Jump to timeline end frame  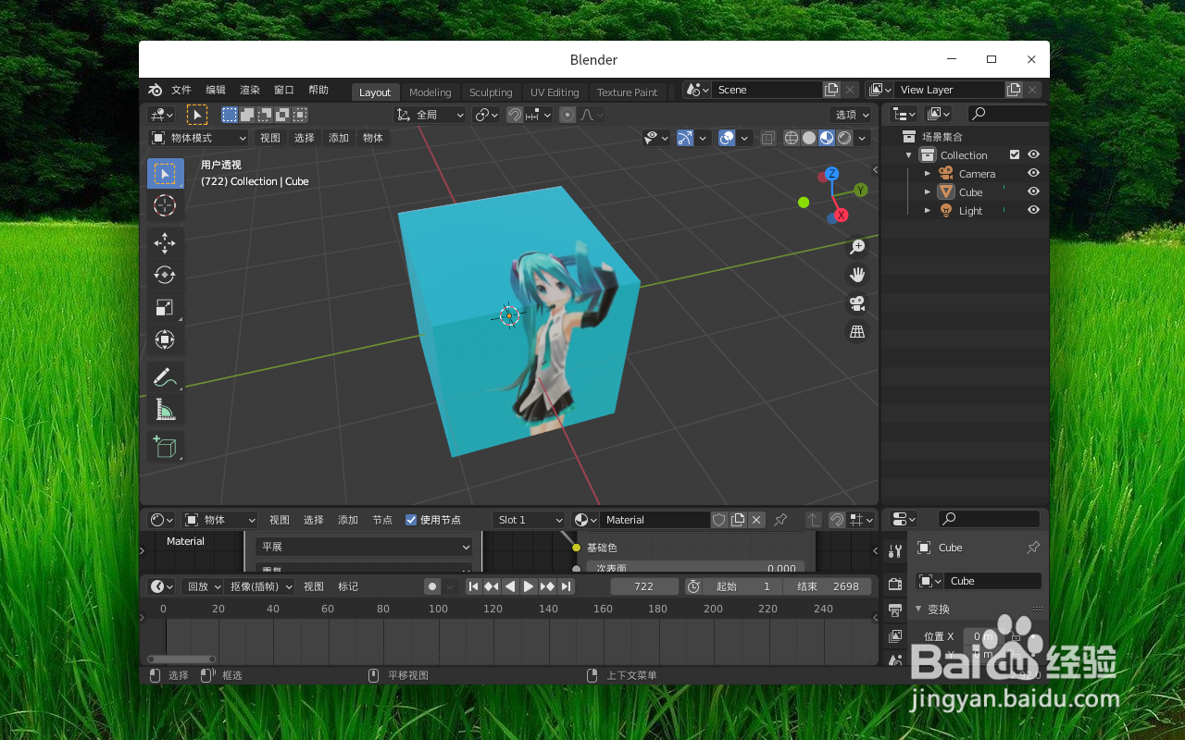click(566, 586)
